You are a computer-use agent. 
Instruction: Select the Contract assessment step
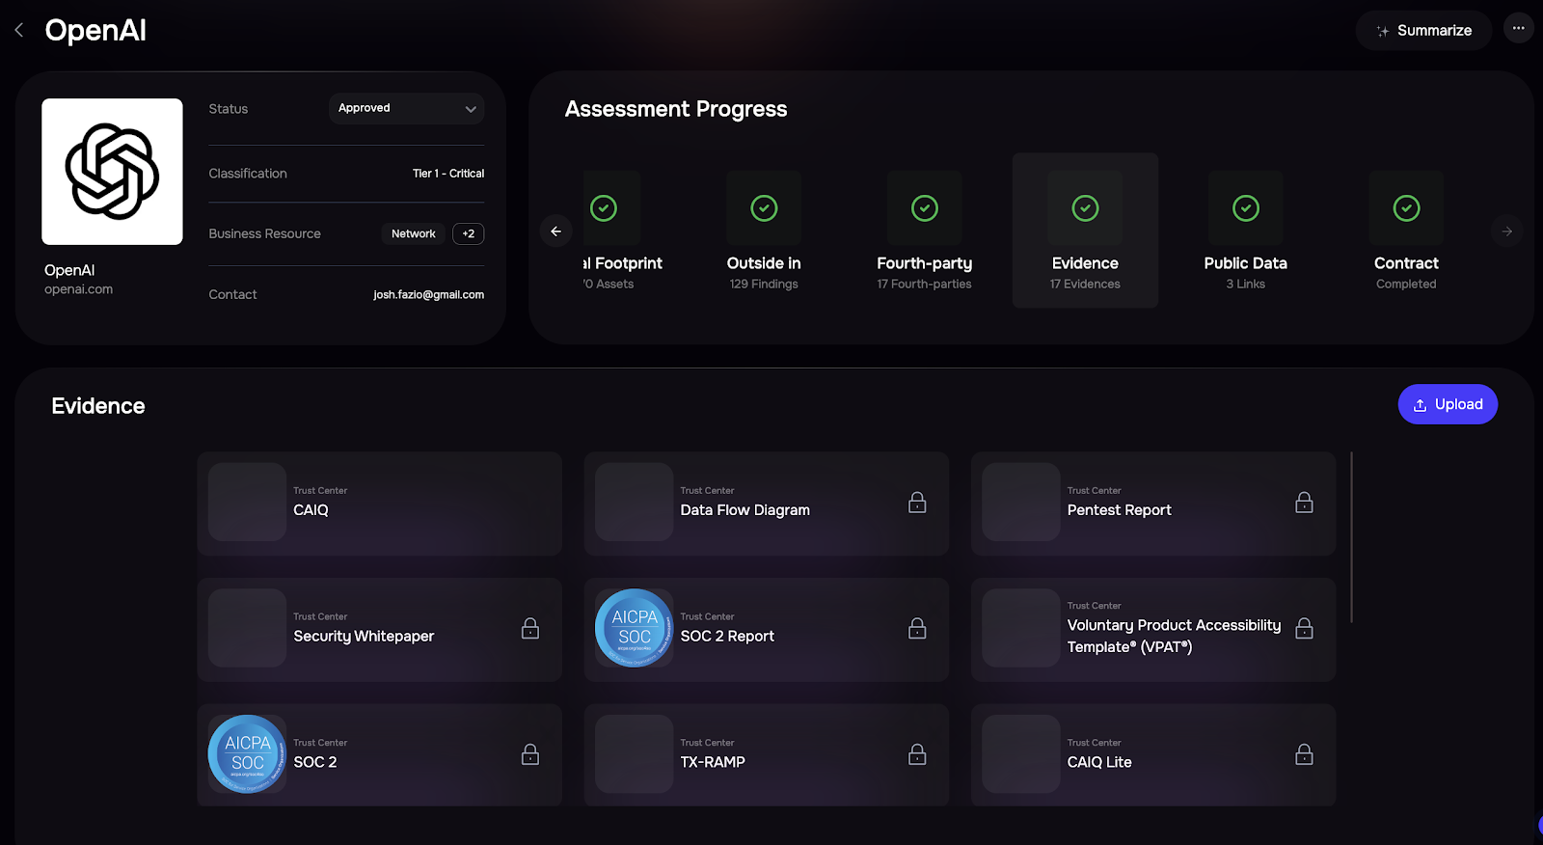(1406, 232)
